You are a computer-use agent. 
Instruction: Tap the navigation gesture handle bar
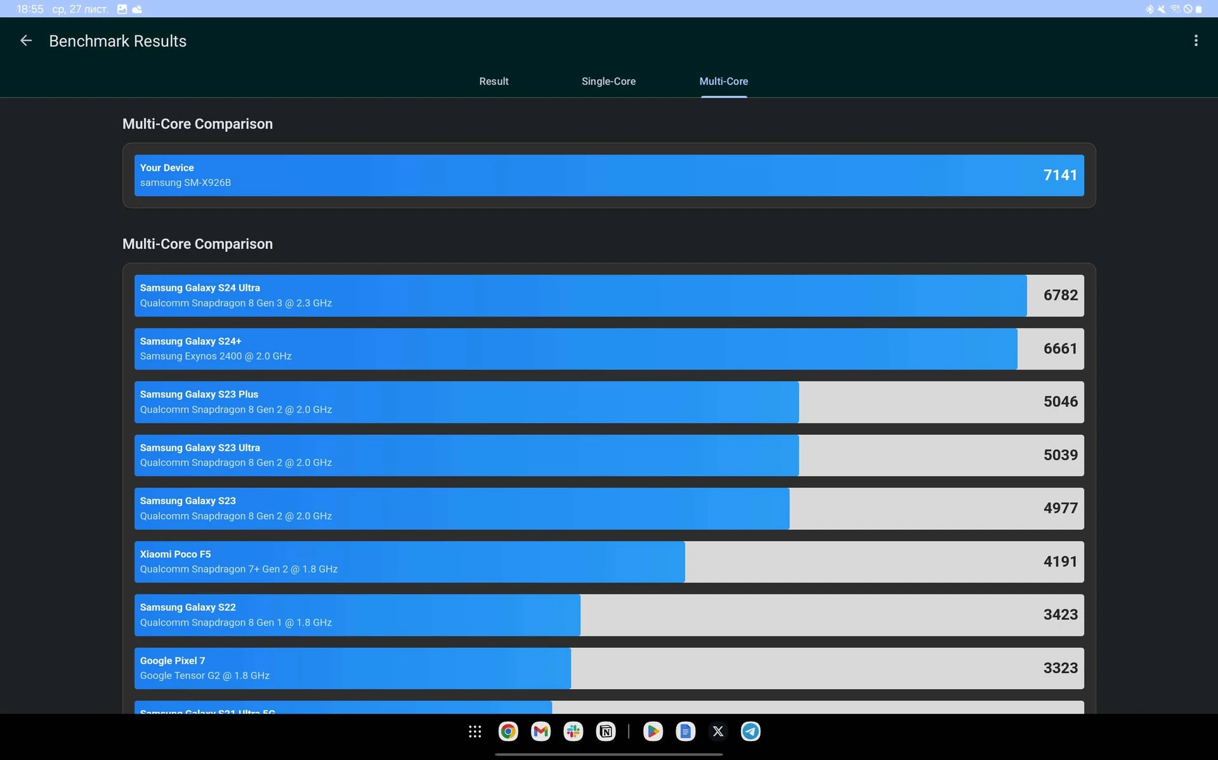tap(608, 754)
